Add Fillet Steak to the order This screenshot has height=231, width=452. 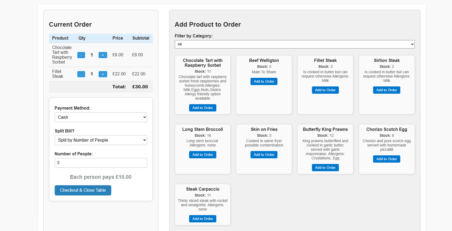point(325,90)
